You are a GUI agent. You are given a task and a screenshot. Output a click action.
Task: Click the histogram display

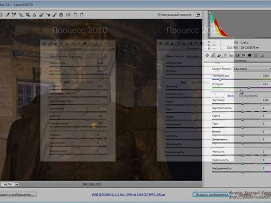coord(240,24)
